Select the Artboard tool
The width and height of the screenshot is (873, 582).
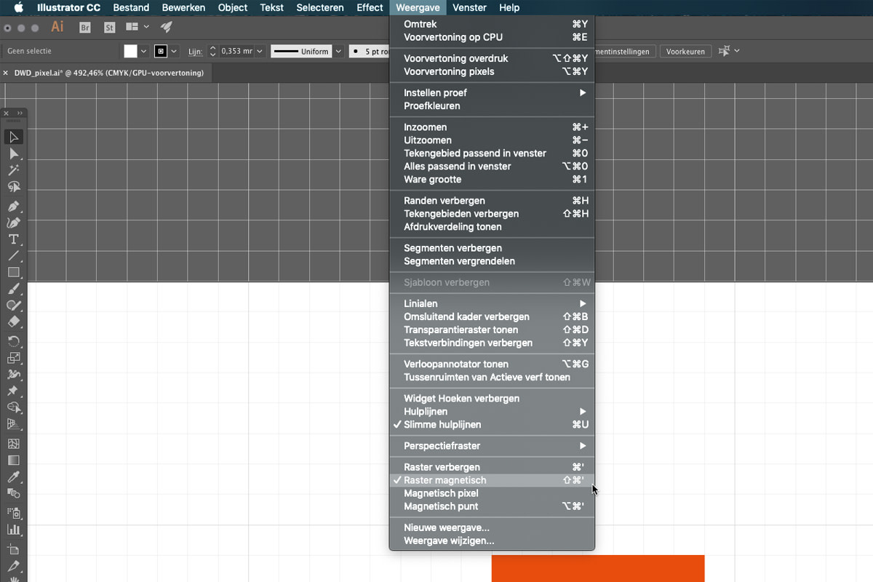(13, 549)
